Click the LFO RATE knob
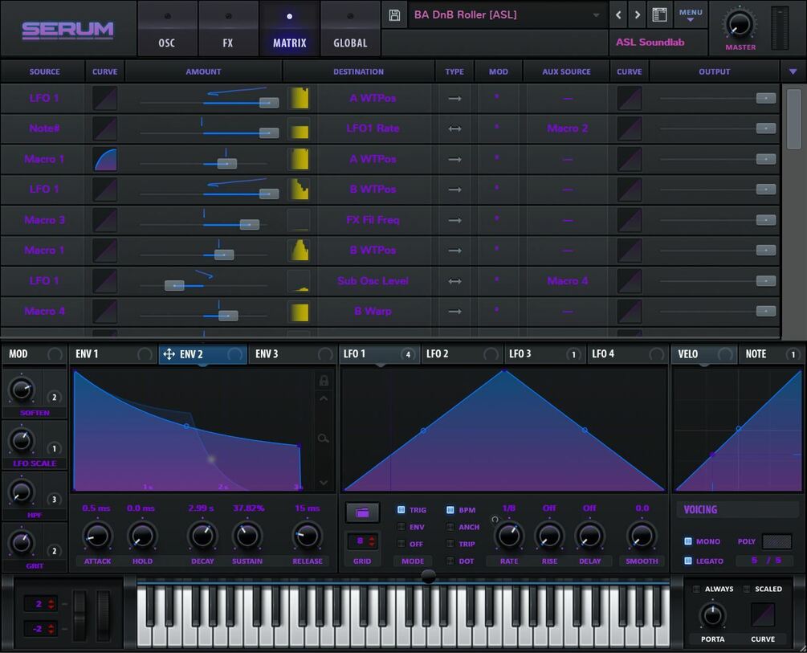 [509, 536]
